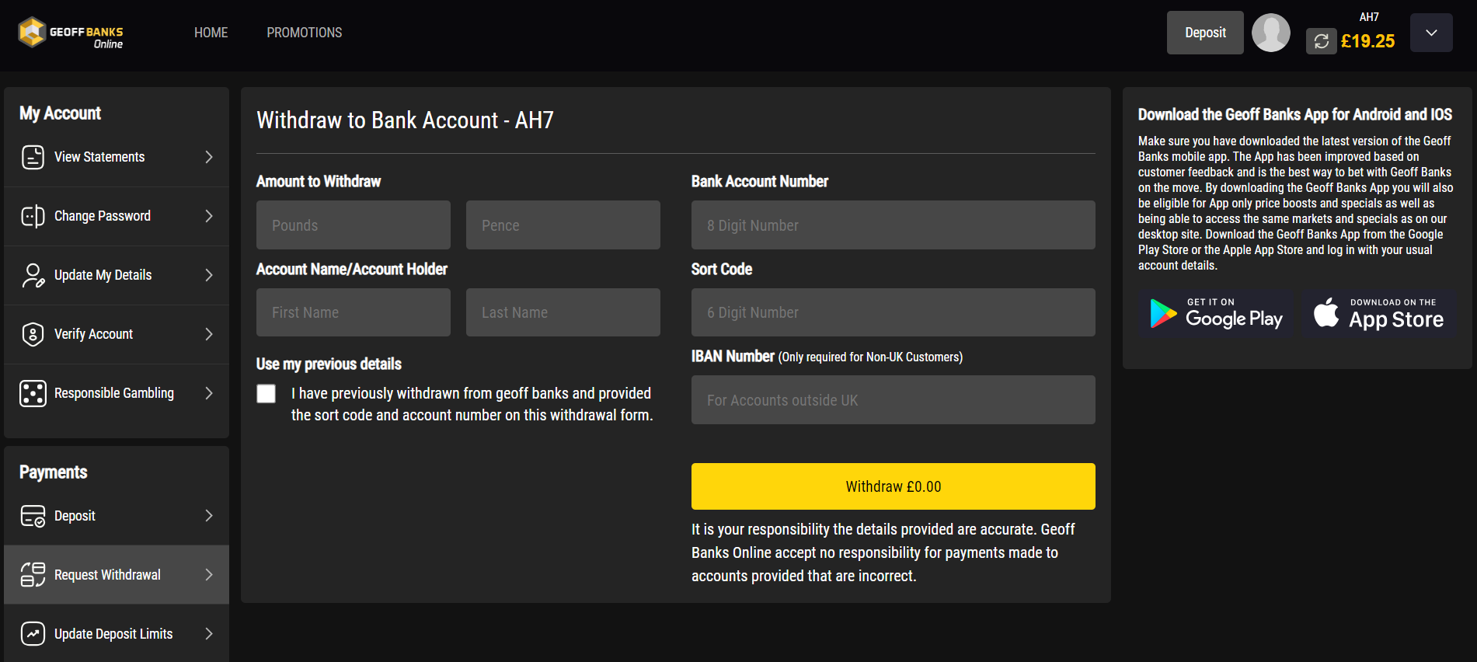Click the Update Deposit Limits chart icon

(33, 634)
